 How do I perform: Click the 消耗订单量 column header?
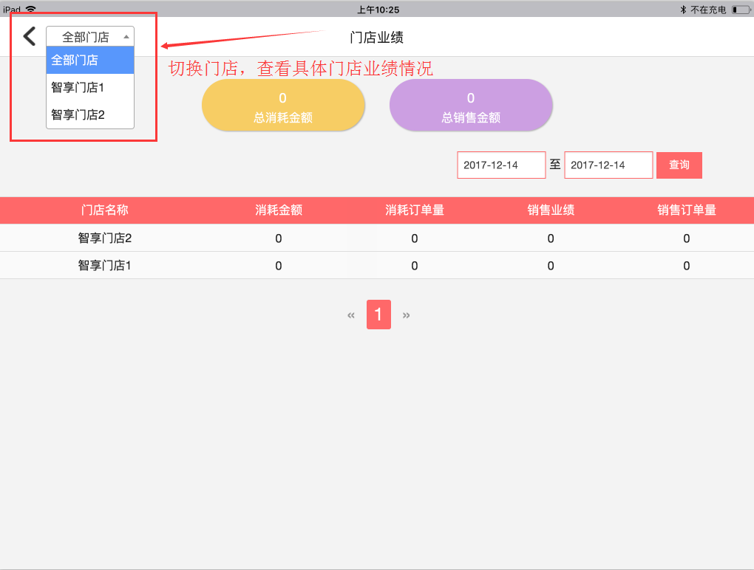tap(415, 210)
